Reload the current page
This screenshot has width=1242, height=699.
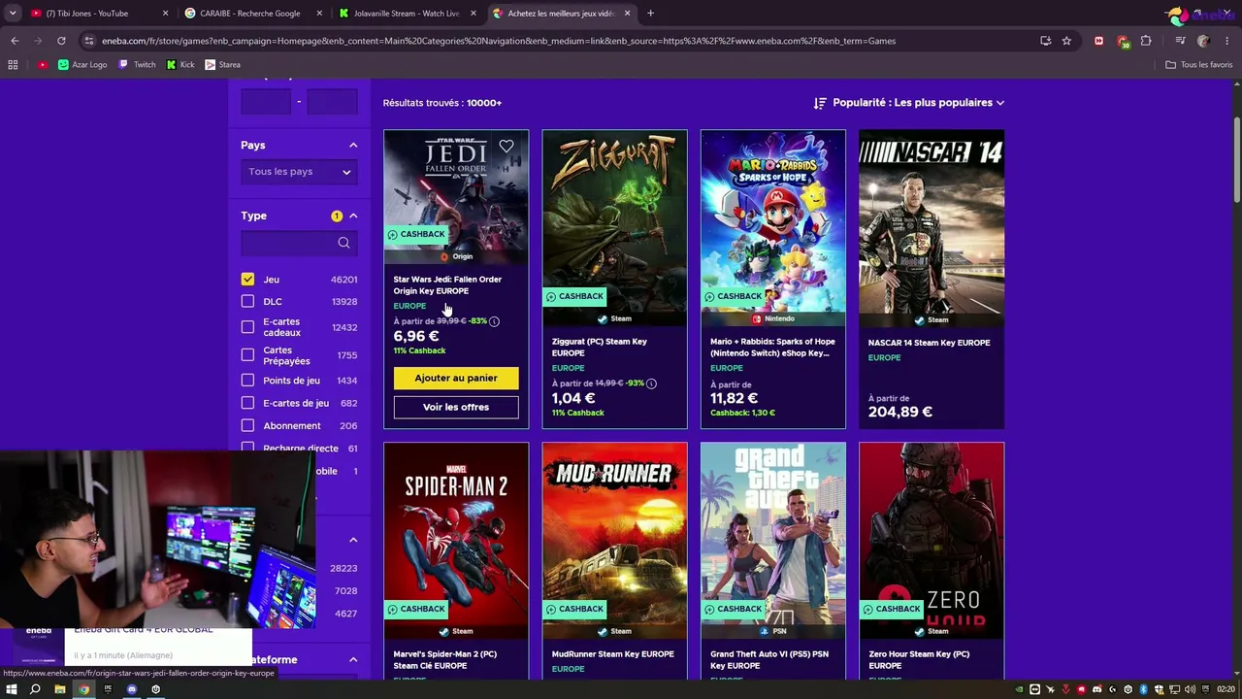point(61,41)
